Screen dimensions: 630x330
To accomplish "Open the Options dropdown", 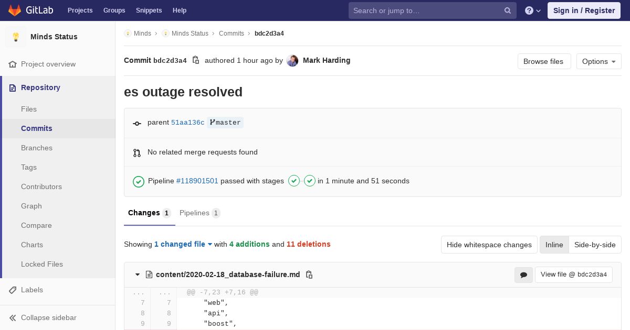I will tap(598, 61).
